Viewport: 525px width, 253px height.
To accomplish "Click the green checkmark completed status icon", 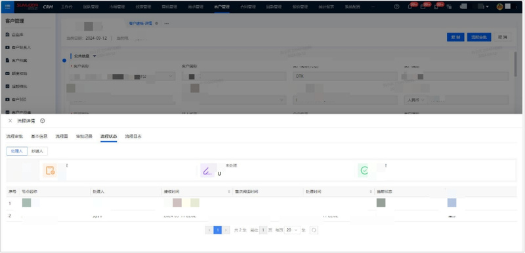I will point(364,171).
